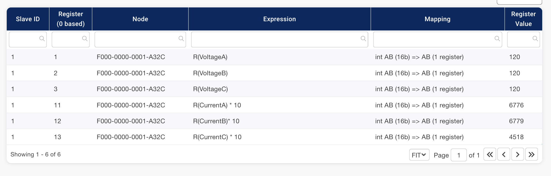Click the page number input box

(459, 155)
